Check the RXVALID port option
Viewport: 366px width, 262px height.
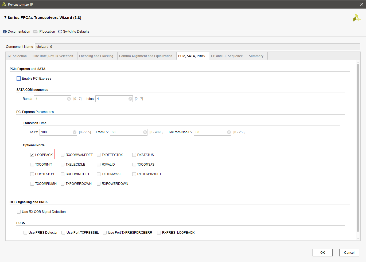[99, 165]
